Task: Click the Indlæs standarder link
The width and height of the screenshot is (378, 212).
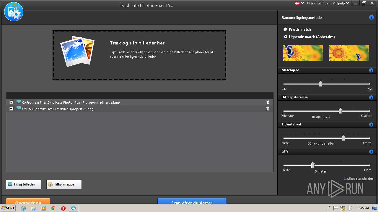Action: 359,178
